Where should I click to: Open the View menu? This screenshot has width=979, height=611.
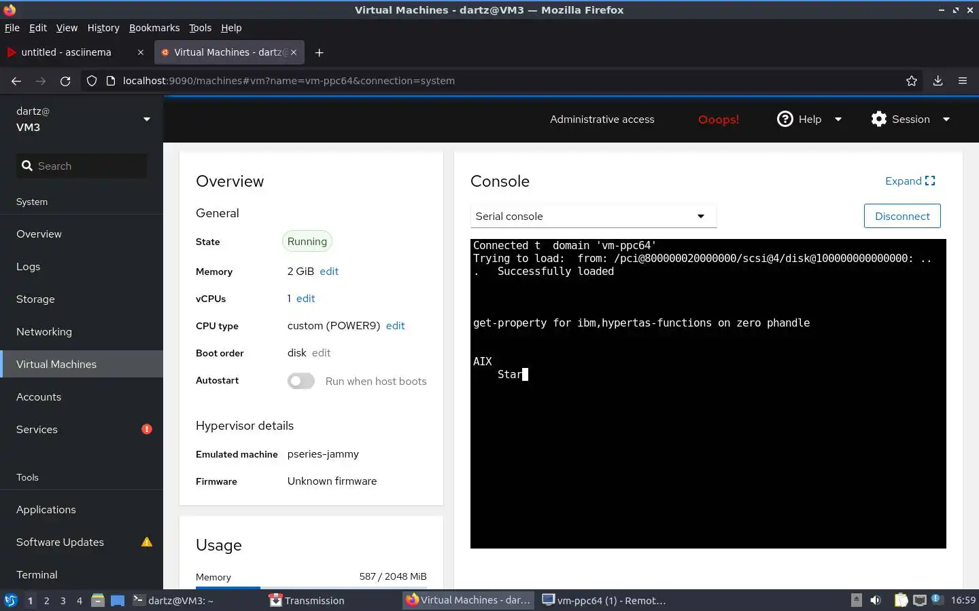[67, 28]
